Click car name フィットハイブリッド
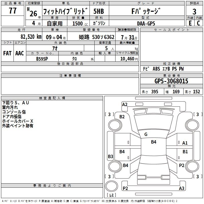204x204 pixels. [x=66, y=11]
